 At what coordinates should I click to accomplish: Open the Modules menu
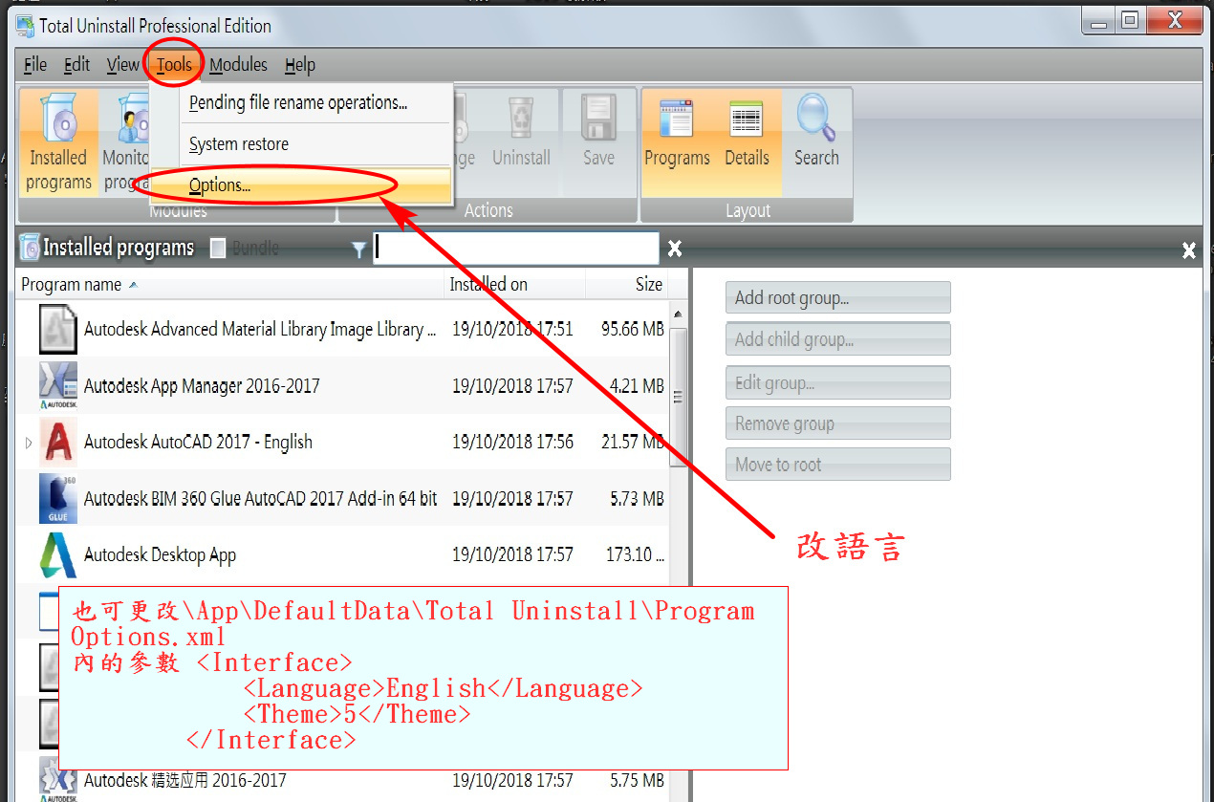click(238, 65)
